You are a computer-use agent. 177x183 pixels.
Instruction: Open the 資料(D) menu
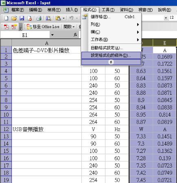pyautogui.click(x=126, y=10)
